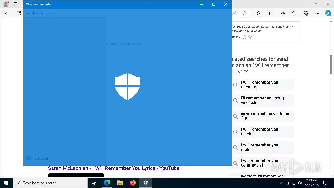Switch to Microsoft Edge on taskbar
The image size is (334, 188).
[x=107, y=183]
